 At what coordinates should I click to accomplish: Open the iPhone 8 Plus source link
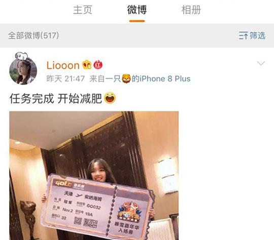[161, 78]
